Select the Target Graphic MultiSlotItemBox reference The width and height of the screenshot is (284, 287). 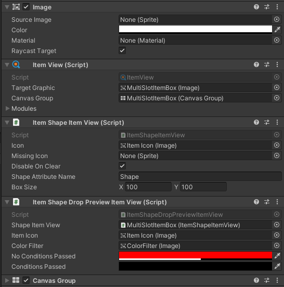[195, 88]
